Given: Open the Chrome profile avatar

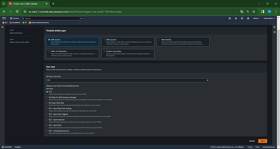Looking at the screenshot, I should pos(269,12).
